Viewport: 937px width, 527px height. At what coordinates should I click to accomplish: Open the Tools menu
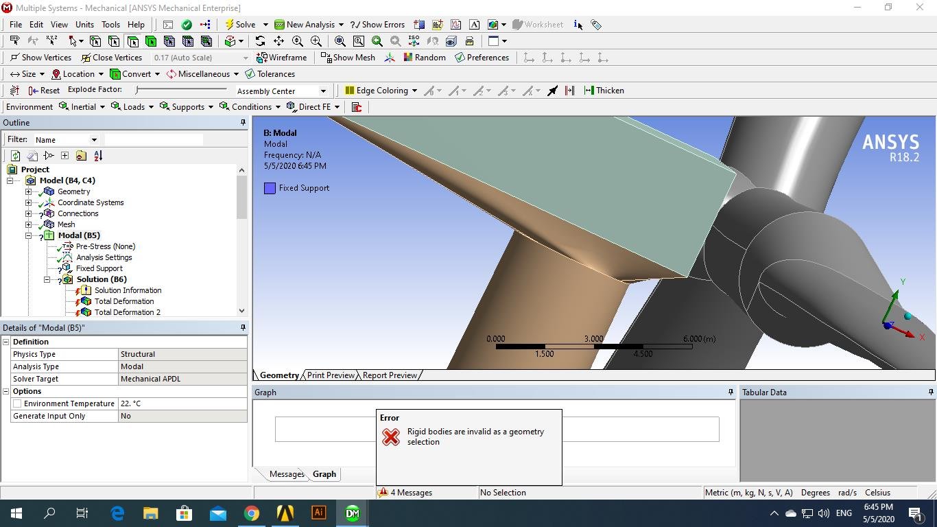point(110,25)
